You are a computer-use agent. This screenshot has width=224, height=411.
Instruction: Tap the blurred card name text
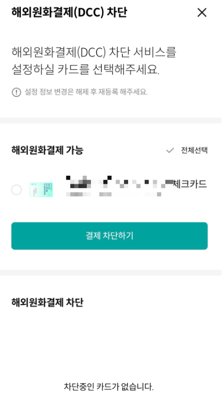[x=120, y=182]
